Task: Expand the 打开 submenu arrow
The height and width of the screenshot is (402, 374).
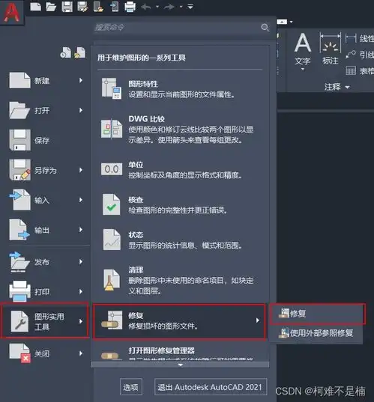Action: (x=81, y=111)
